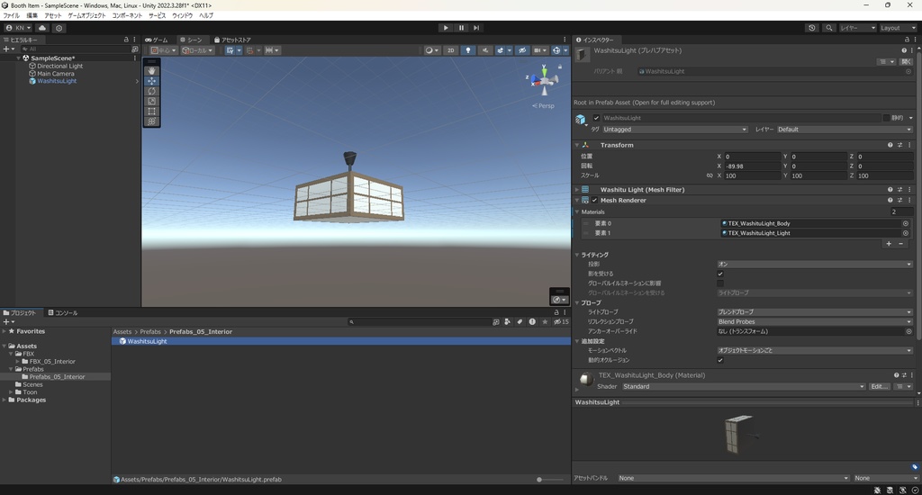
Task: Click scale constrain proportions link icon
Action: pos(710,175)
